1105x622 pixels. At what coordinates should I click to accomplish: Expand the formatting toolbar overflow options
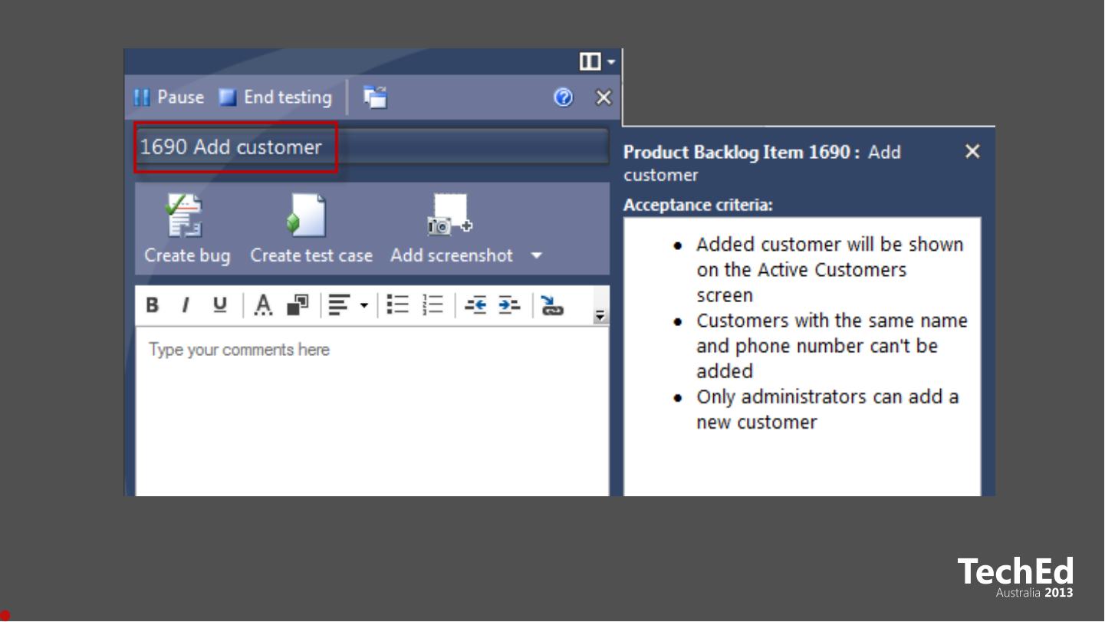point(600,315)
